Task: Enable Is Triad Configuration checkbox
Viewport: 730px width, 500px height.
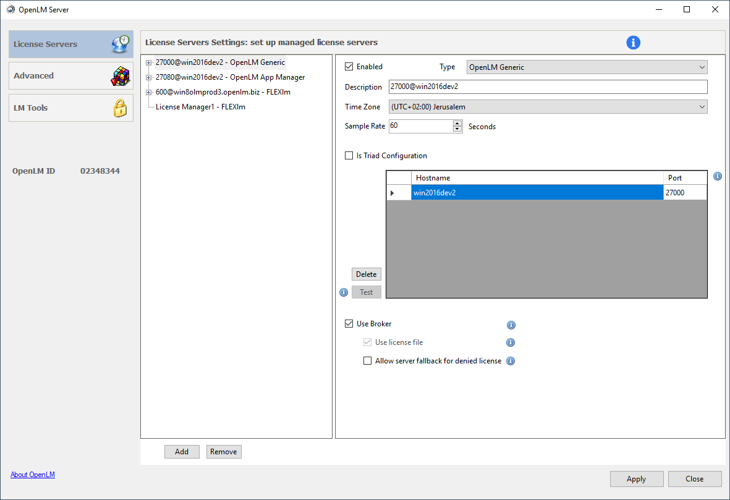Action: pyautogui.click(x=349, y=156)
